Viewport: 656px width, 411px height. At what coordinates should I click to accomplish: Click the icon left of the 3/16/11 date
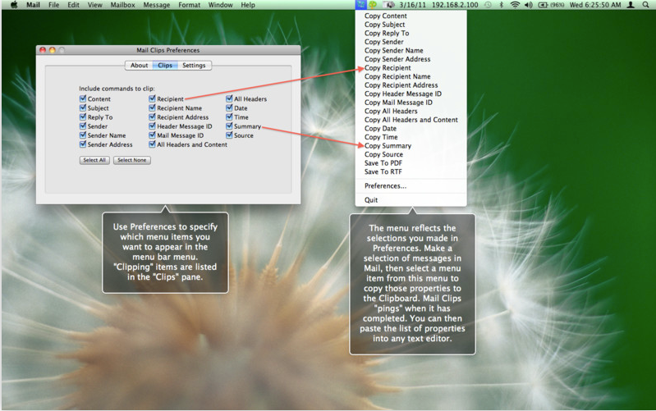389,5
